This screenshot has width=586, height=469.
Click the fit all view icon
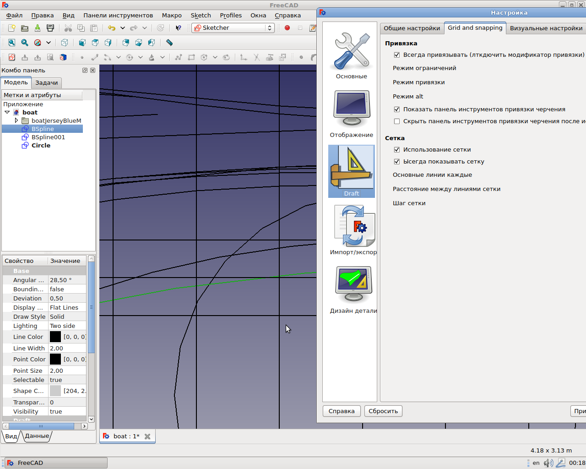click(x=12, y=43)
